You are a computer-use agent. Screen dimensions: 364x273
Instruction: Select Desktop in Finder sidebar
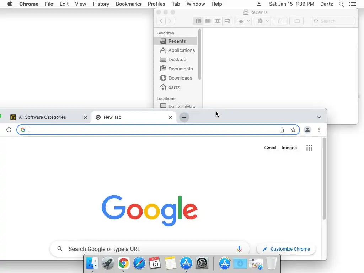click(x=175, y=60)
